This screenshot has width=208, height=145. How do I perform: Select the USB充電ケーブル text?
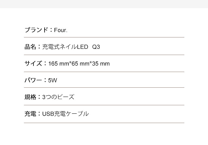click(65, 114)
